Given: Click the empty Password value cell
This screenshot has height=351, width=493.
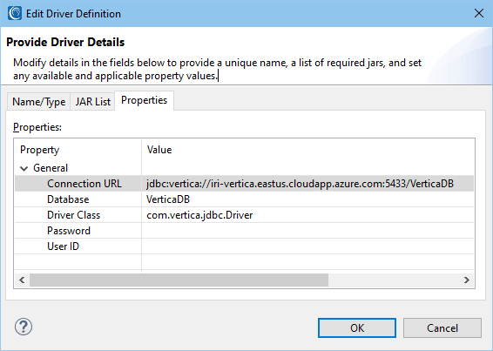Looking at the screenshot, I should click(307, 231).
